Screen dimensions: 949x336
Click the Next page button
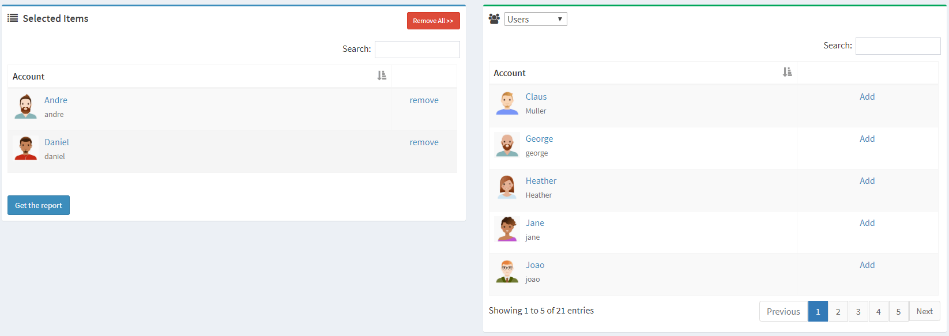point(925,311)
